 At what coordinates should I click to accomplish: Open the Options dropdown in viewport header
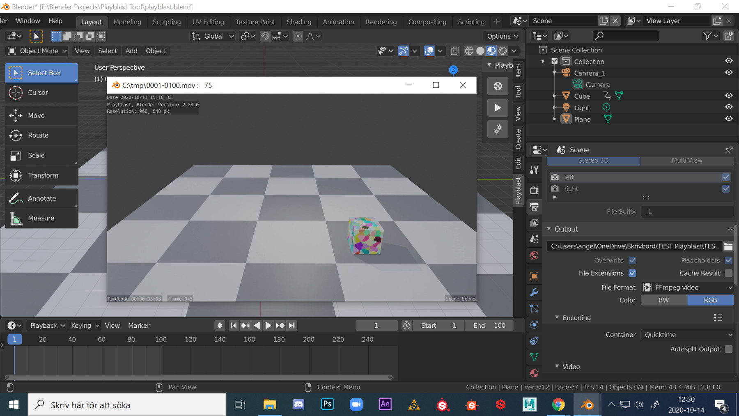coord(502,36)
